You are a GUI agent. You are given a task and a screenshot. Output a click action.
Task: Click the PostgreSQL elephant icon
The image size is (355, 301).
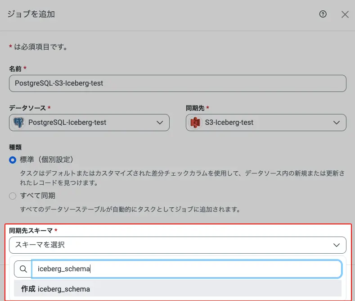[19, 123]
